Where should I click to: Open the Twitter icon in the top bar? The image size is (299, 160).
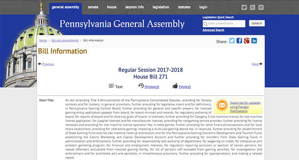click(244, 7)
